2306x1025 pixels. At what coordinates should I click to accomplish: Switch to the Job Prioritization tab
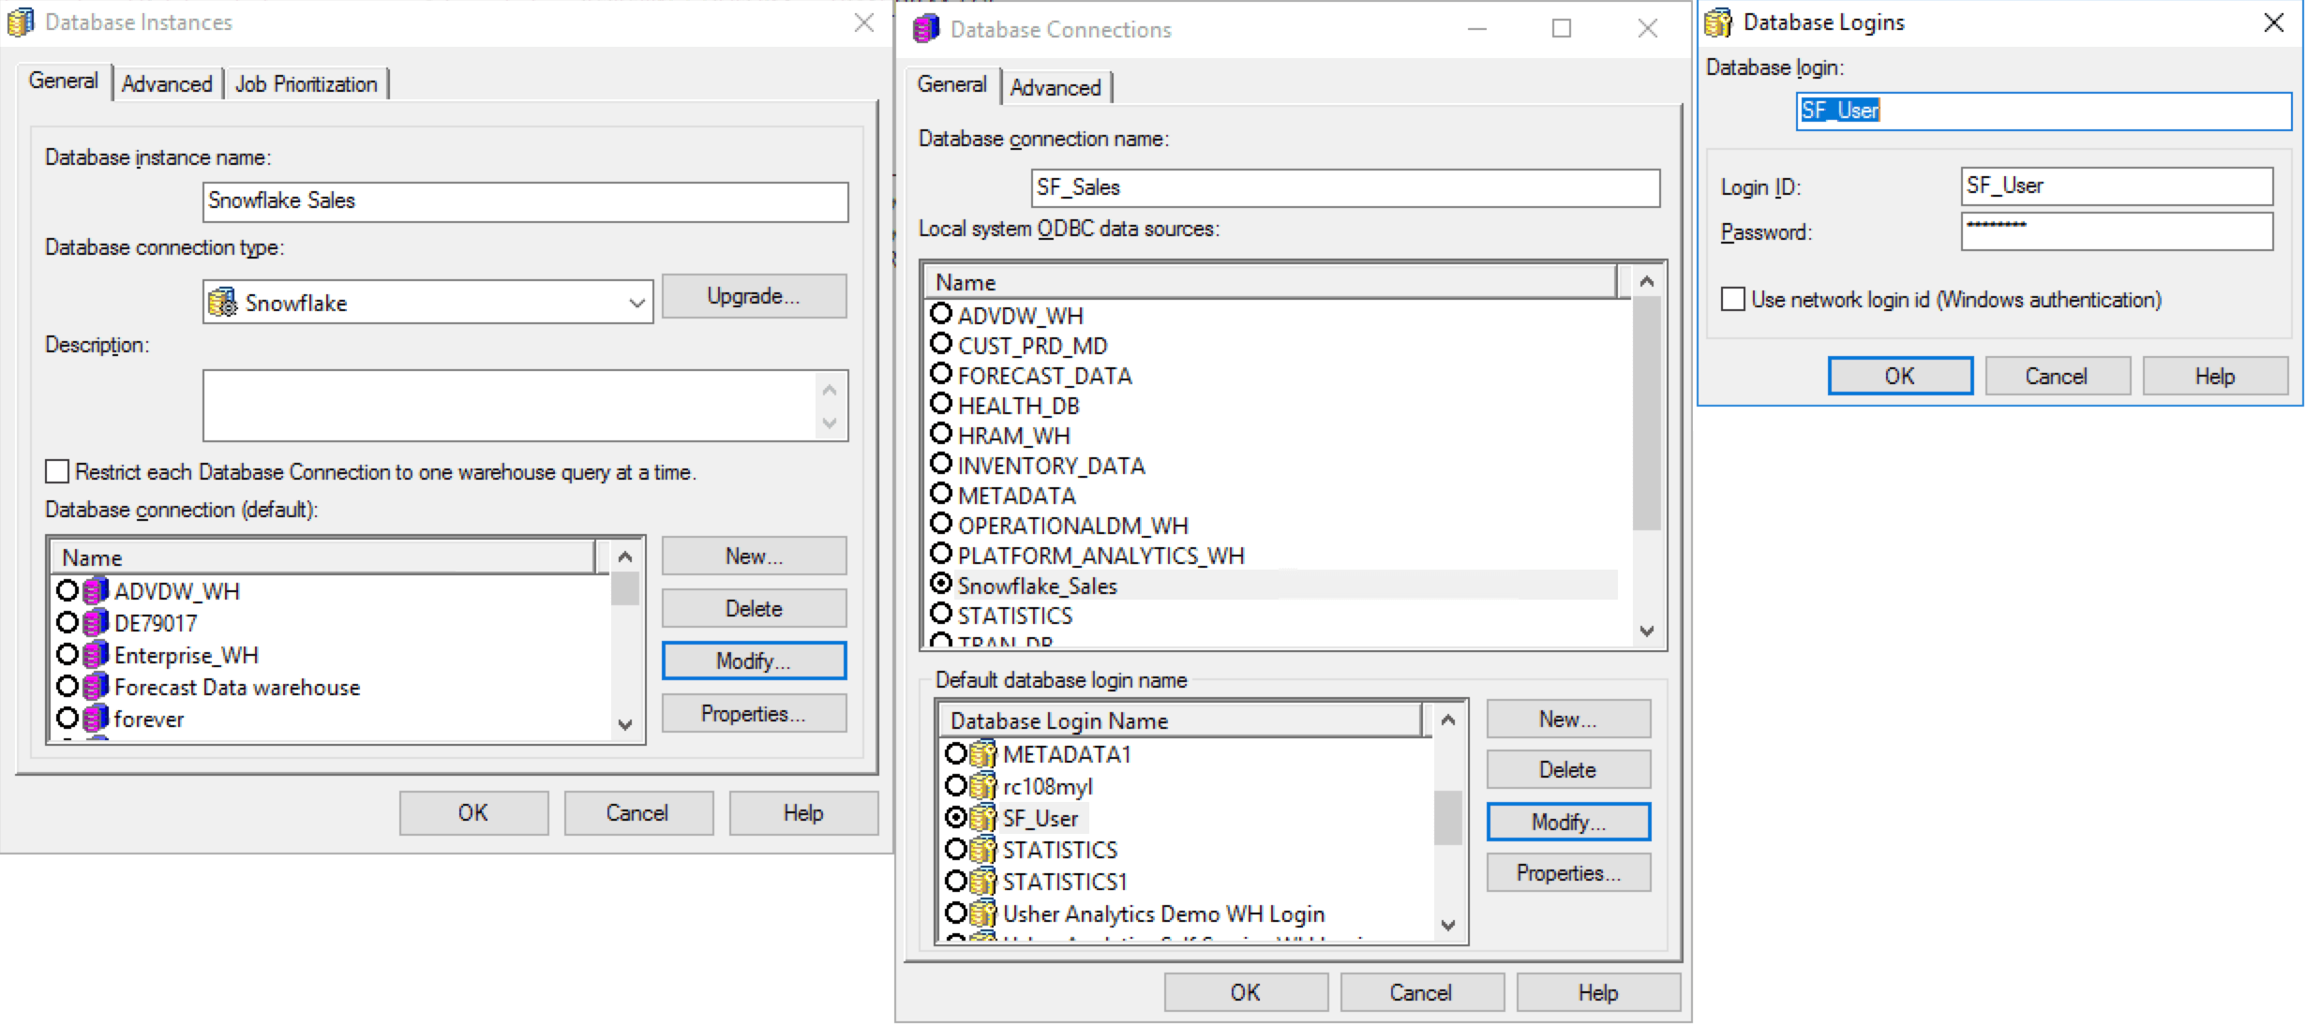306,84
